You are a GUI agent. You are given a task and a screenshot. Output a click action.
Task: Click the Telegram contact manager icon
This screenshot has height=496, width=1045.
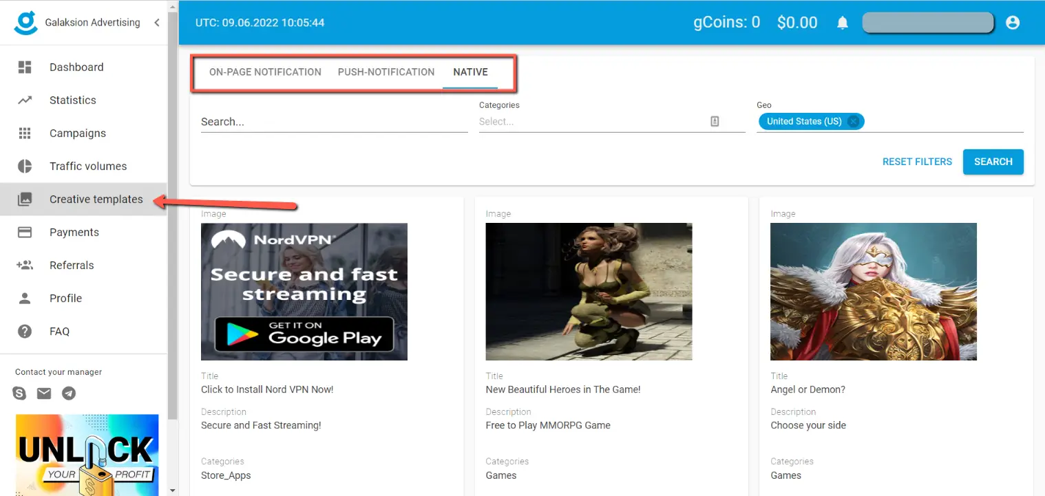[x=69, y=393]
